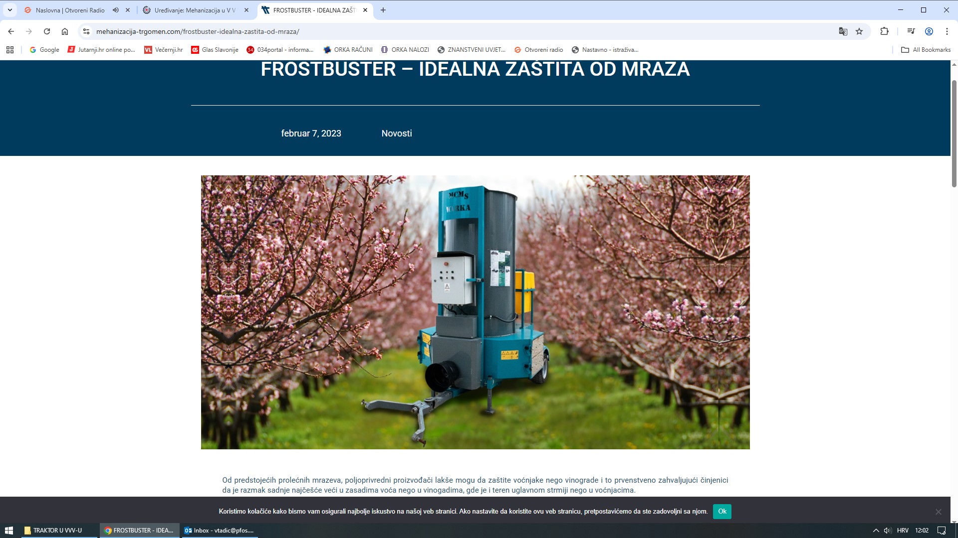958x538 pixels.
Task: Open the apps grid bookmark icon
Action: (10, 50)
